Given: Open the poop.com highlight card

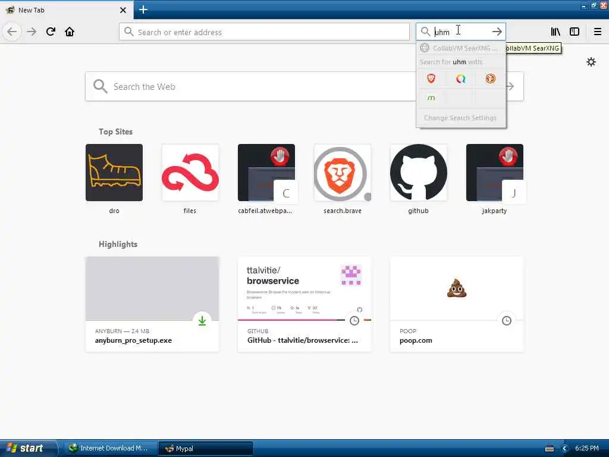Looking at the screenshot, I should click(x=457, y=304).
